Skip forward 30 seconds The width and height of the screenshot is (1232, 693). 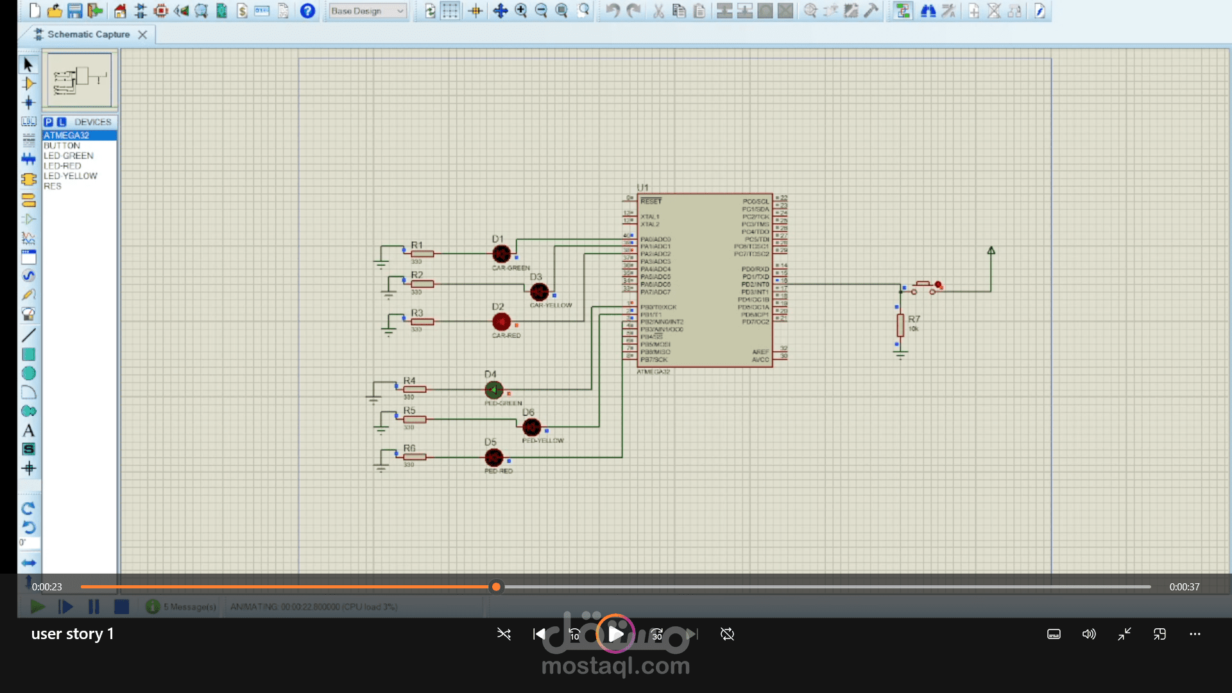657,634
